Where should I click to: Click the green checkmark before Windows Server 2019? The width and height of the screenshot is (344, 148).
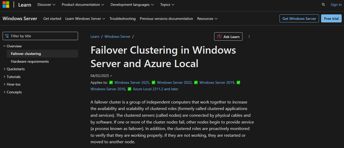196,82
